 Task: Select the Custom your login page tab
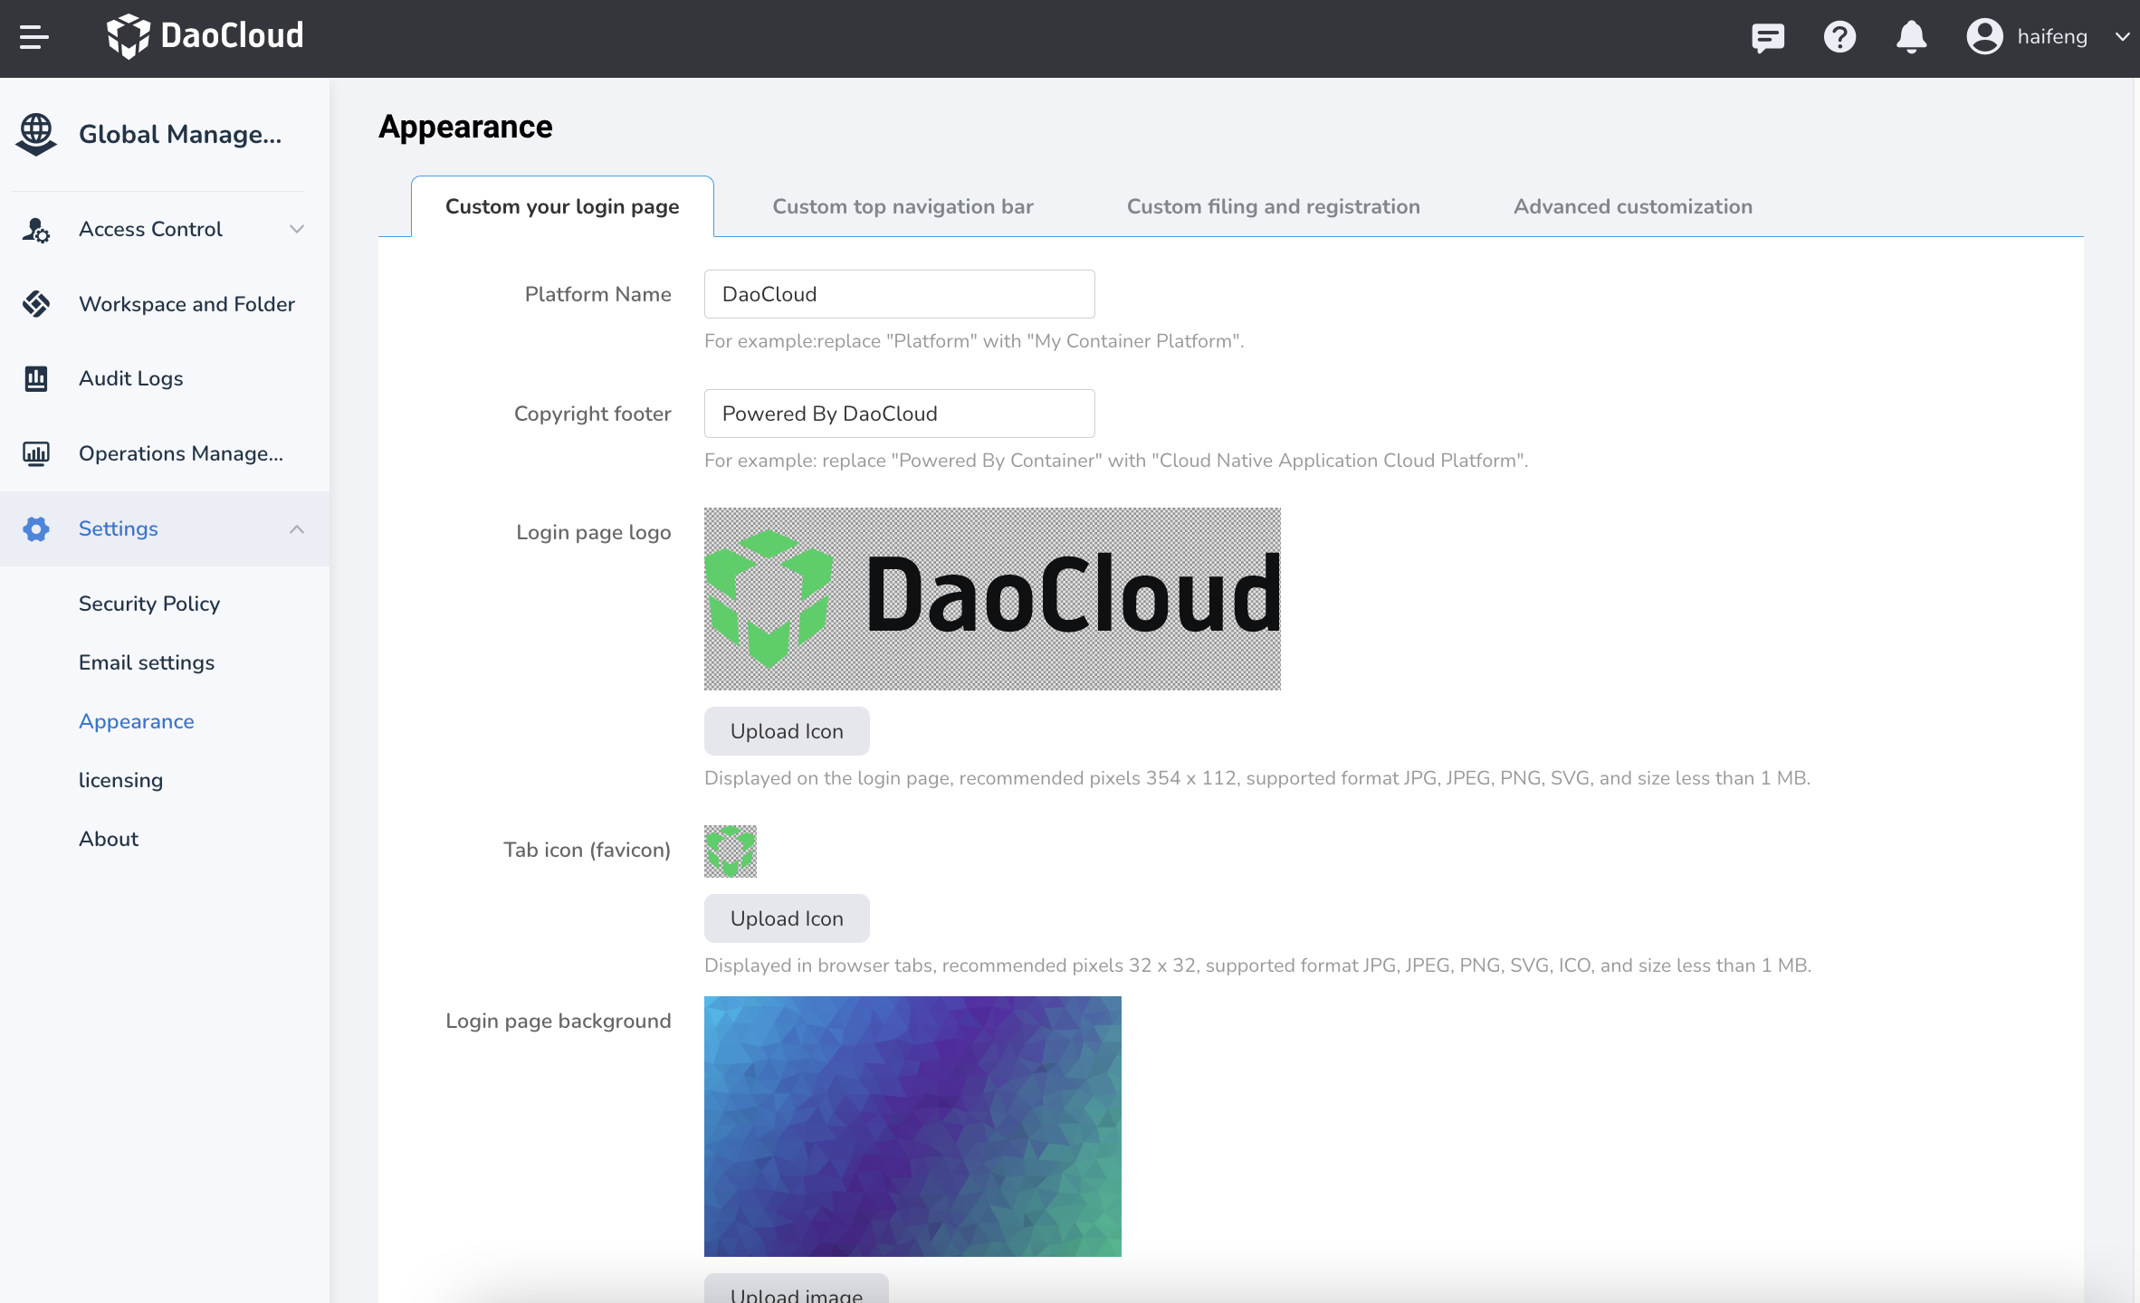562,206
